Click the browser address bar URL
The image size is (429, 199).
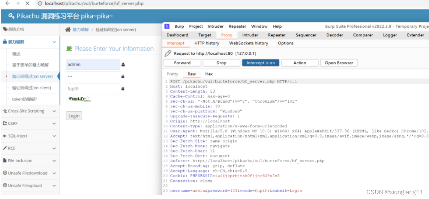(x=94, y=4)
